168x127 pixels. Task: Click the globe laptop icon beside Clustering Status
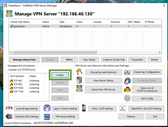pyautogui.click(x=127, y=81)
